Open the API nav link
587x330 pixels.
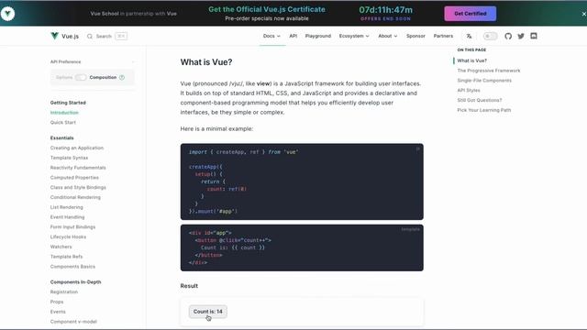(x=293, y=36)
